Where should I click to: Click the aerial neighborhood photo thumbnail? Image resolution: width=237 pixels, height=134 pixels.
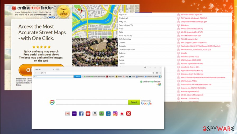[x=95, y=52]
